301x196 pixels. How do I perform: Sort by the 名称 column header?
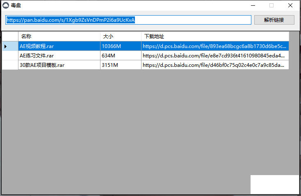[59, 36]
